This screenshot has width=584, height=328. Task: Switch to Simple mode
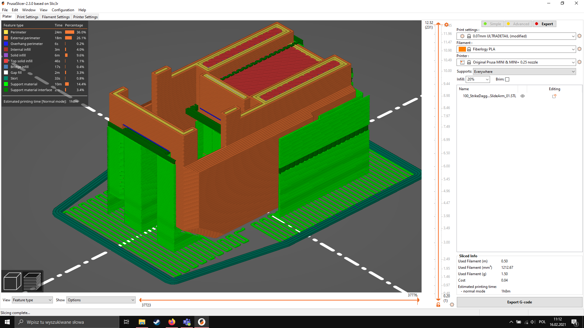point(492,24)
